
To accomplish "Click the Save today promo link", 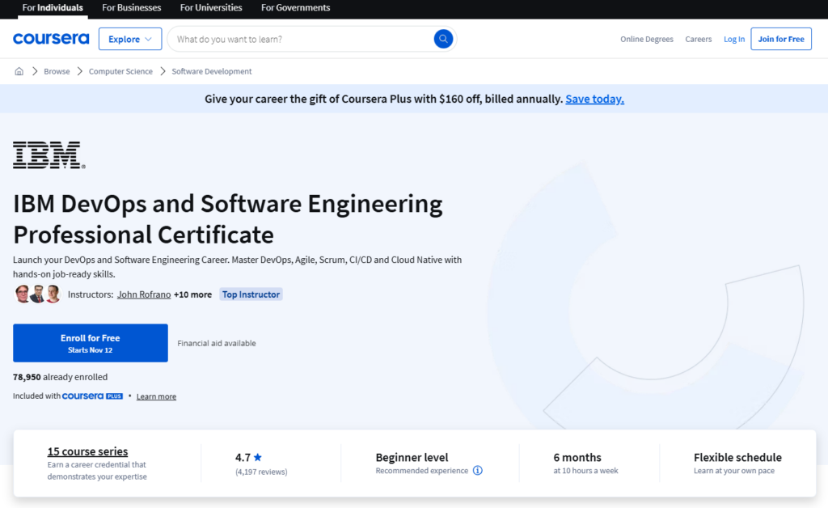I will click(x=594, y=99).
